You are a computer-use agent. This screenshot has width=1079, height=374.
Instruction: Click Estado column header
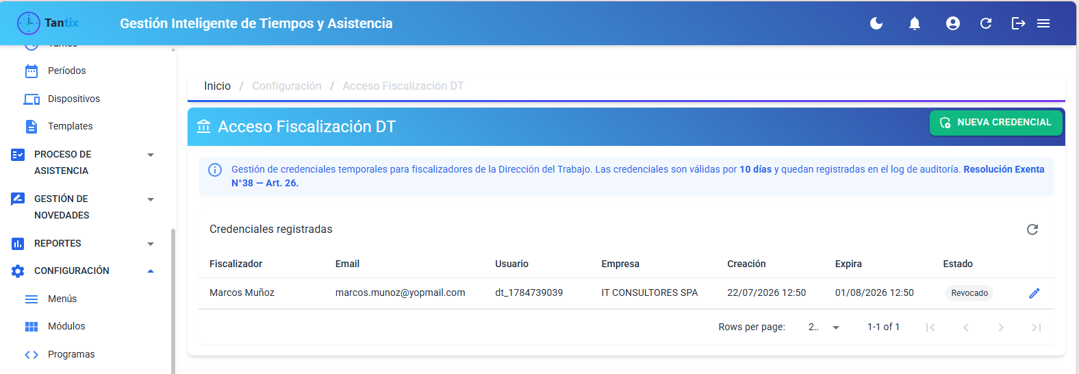point(958,264)
